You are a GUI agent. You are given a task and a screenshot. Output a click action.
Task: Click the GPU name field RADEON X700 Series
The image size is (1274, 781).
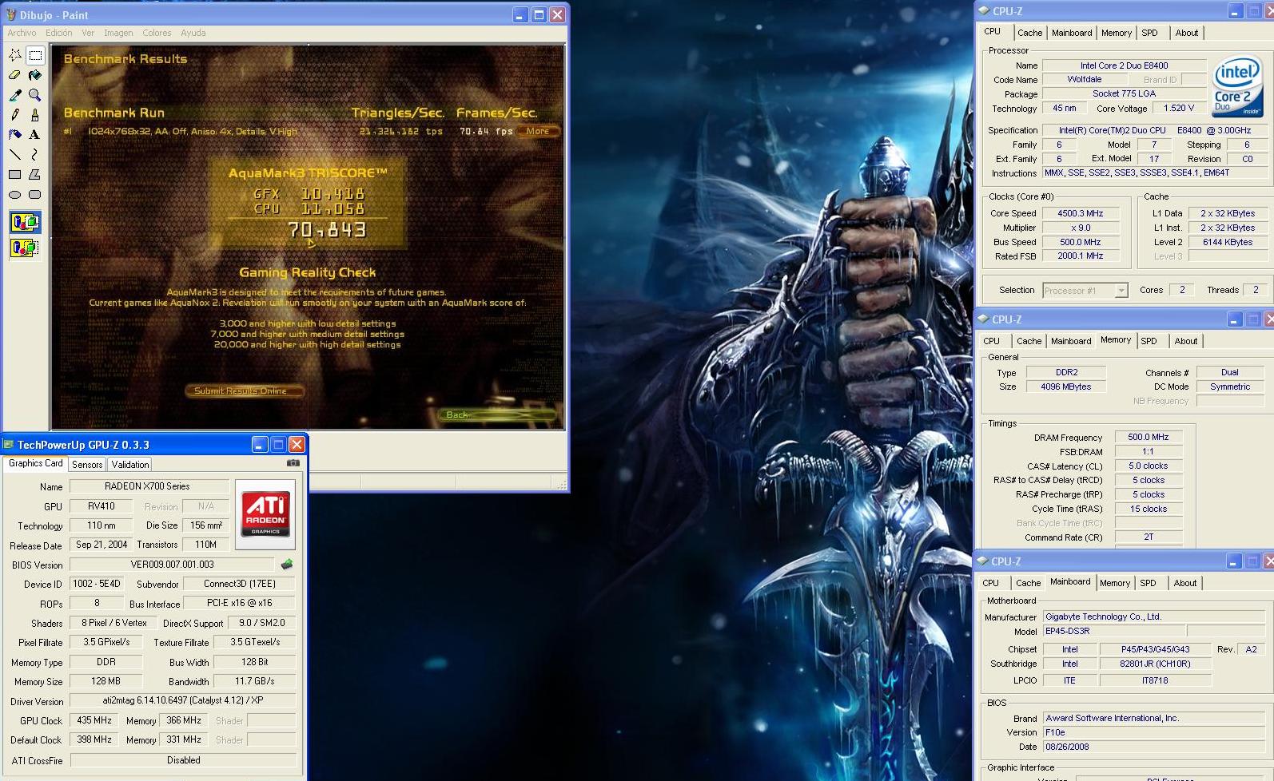coord(149,486)
